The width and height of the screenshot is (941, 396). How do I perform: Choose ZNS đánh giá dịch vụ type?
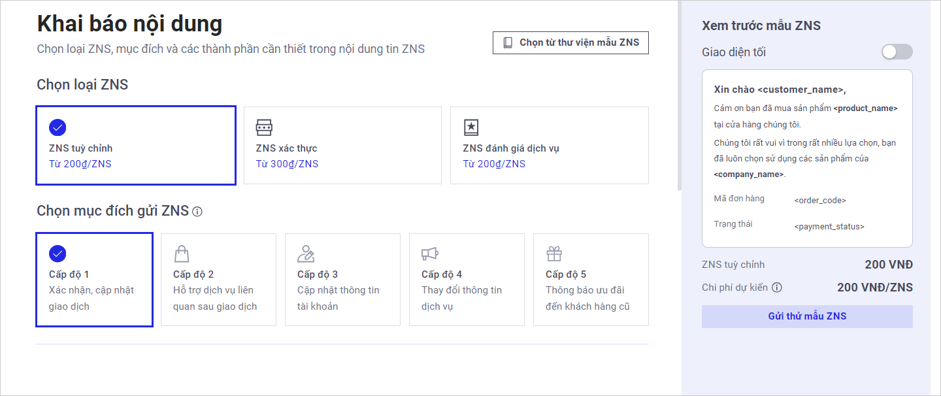click(549, 145)
